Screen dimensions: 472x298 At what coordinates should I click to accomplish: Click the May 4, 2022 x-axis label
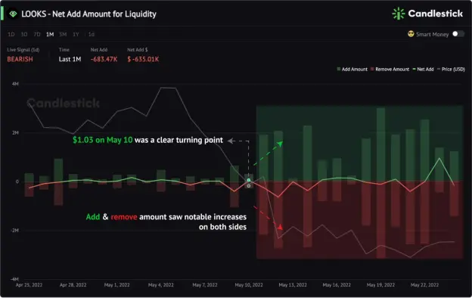(161, 284)
